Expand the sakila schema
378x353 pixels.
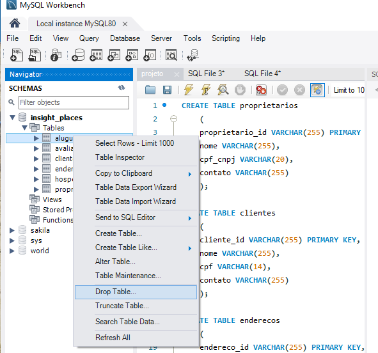pyautogui.click(x=12, y=230)
